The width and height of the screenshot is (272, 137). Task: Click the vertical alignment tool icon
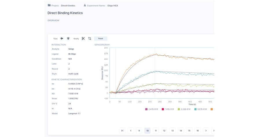coord(62,38)
